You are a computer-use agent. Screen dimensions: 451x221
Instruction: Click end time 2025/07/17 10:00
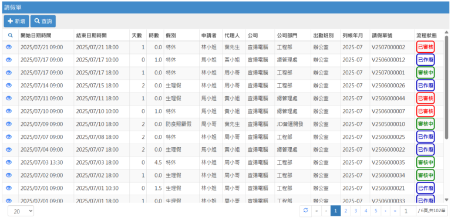[x=97, y=60]
